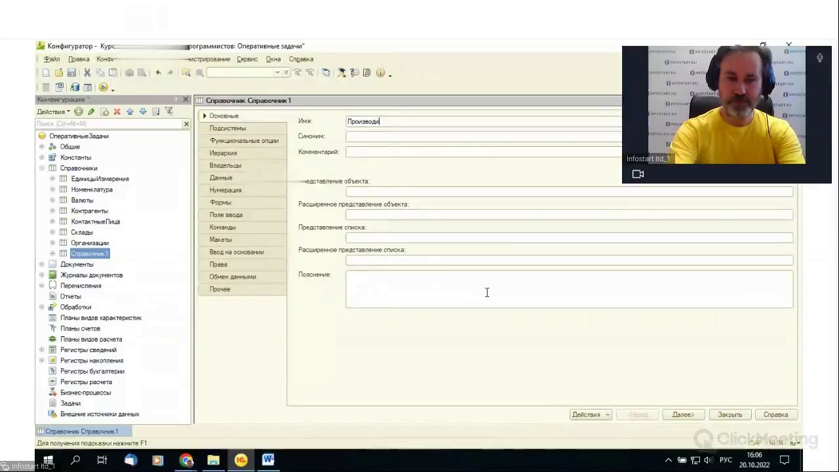Click the Start Debugging play icon
The width and height of the screenshot is (839, 472).
[104, 87]
